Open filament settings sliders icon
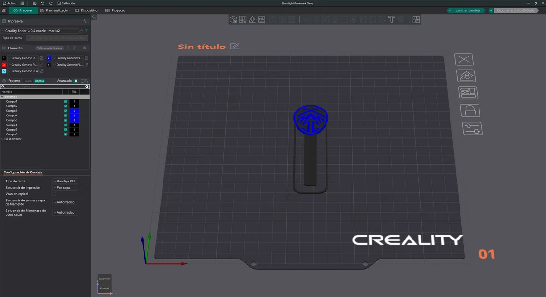Screen dimensions: 546x297 [85, 48]
